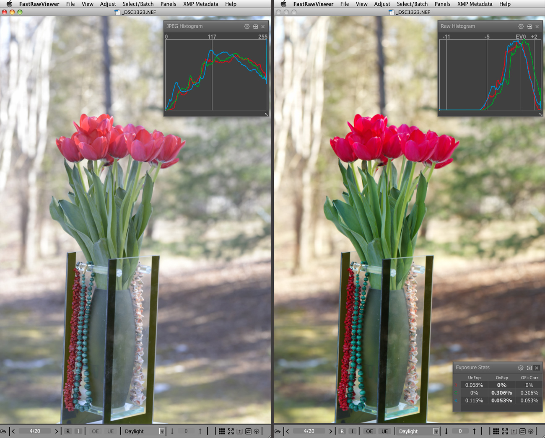The image size is (545, 438).
Task: Click the 4/20 image counter in the left window
Action: pos(35,431)
